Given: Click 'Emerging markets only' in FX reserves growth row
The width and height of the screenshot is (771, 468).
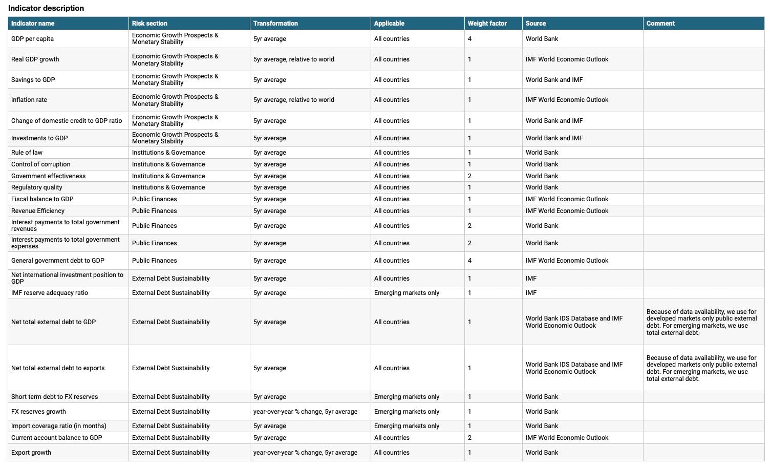Looking at the screenshot, I should coord(407,412).
